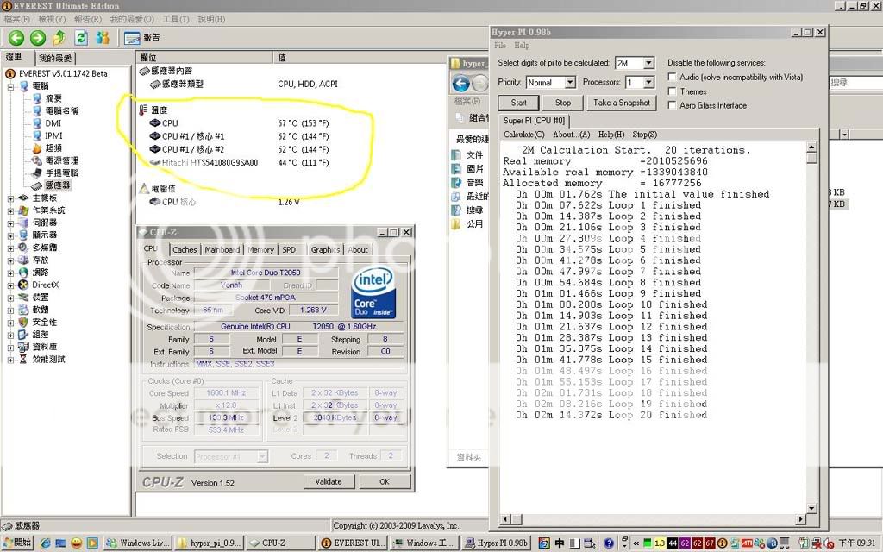Click the yellow smiley quick launch icon
The height and width of the screenshot is (552, 883).
(x=77, y=543)
